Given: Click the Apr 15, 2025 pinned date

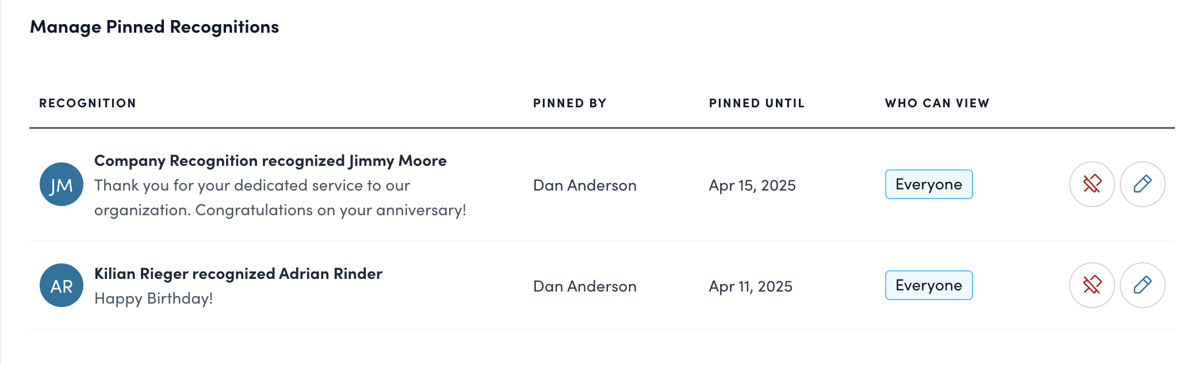Looking at the screenshot, I should coord(752,185).
